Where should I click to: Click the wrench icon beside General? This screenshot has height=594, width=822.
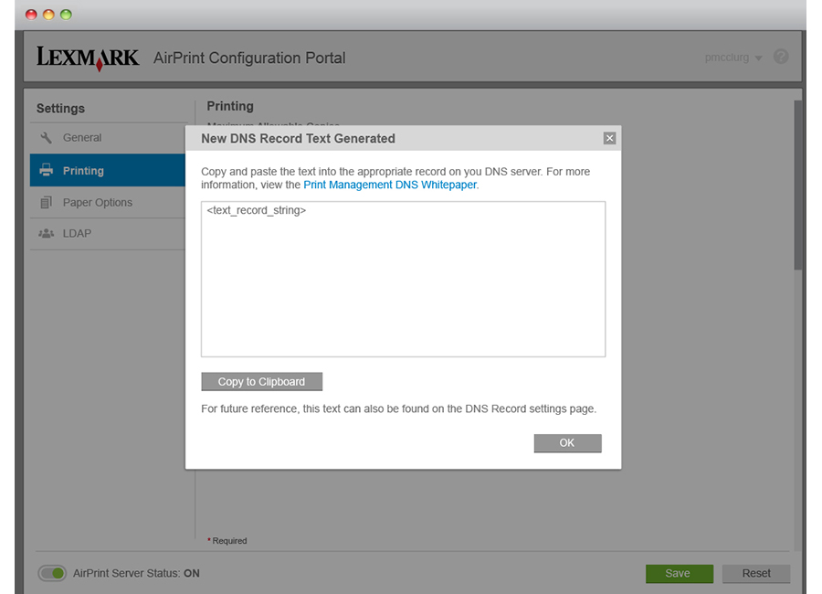(x=47, y=138)
